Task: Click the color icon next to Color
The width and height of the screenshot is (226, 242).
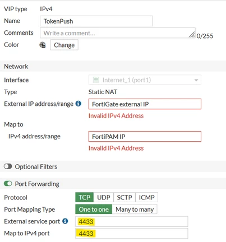Action: [43, 45]
